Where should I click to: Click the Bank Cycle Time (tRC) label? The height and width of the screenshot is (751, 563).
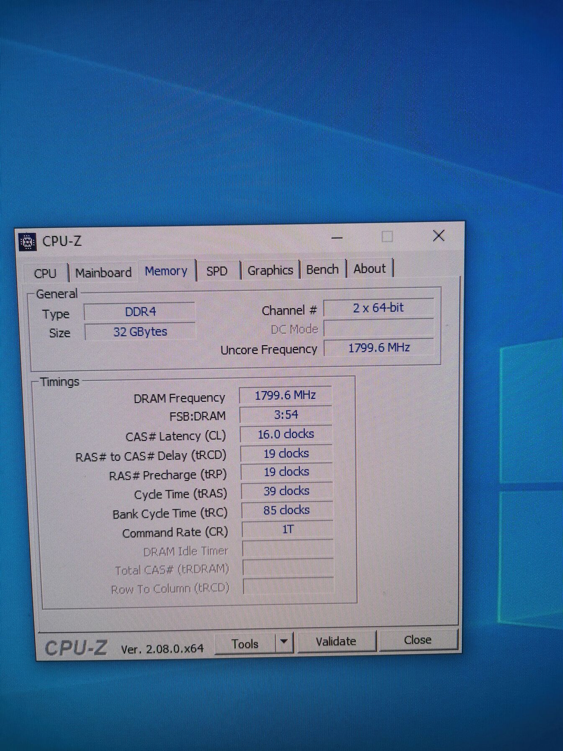click(170, 514)
